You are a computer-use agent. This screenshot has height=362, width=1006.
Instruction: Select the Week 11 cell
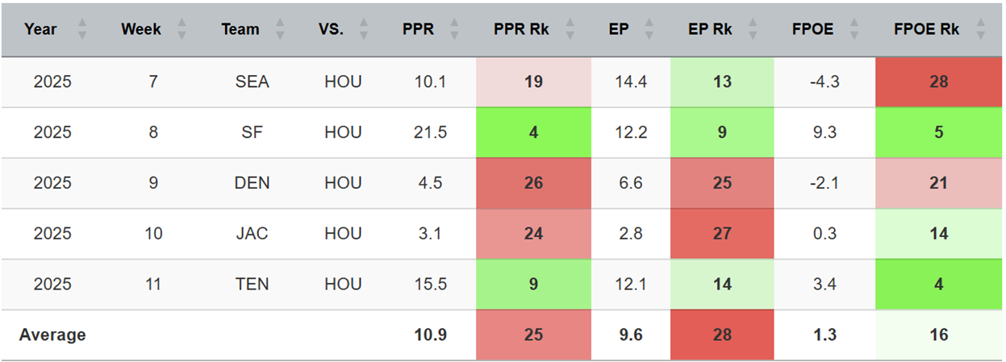(153, 284)
